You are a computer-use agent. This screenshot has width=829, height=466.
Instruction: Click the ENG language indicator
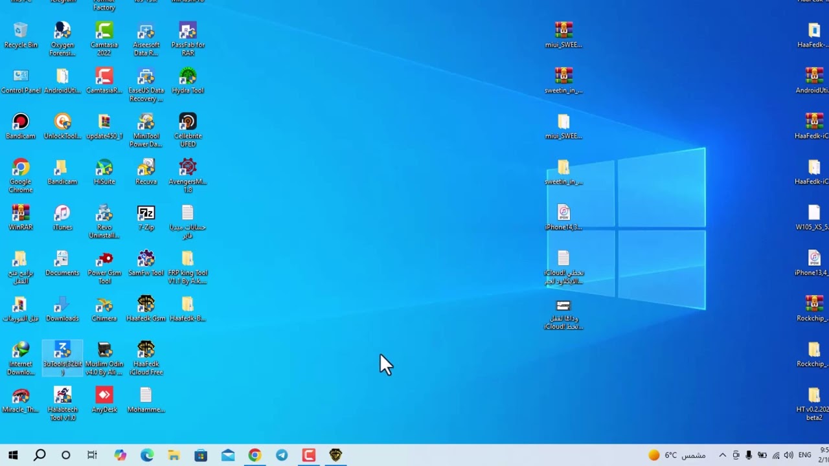[805, 455]
